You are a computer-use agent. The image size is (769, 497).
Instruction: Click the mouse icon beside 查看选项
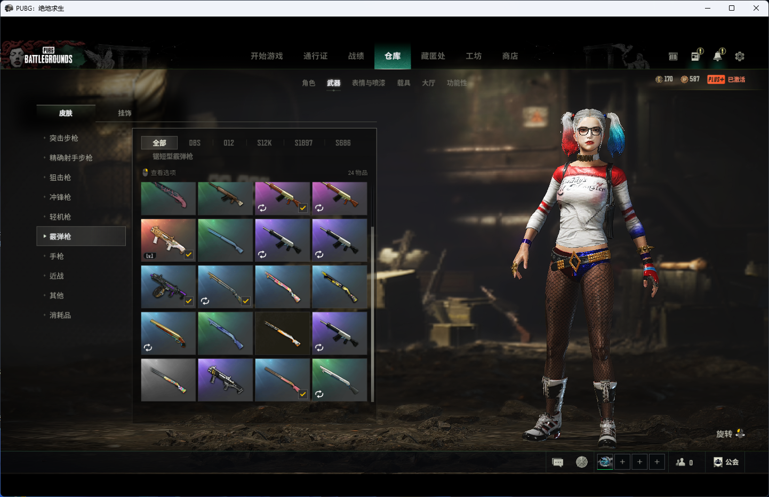click(145, 173)
